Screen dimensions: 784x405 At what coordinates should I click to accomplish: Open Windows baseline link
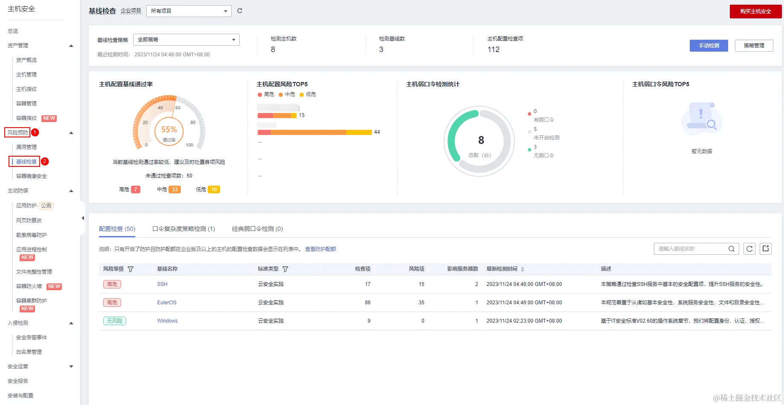click(x=167, y=321)
